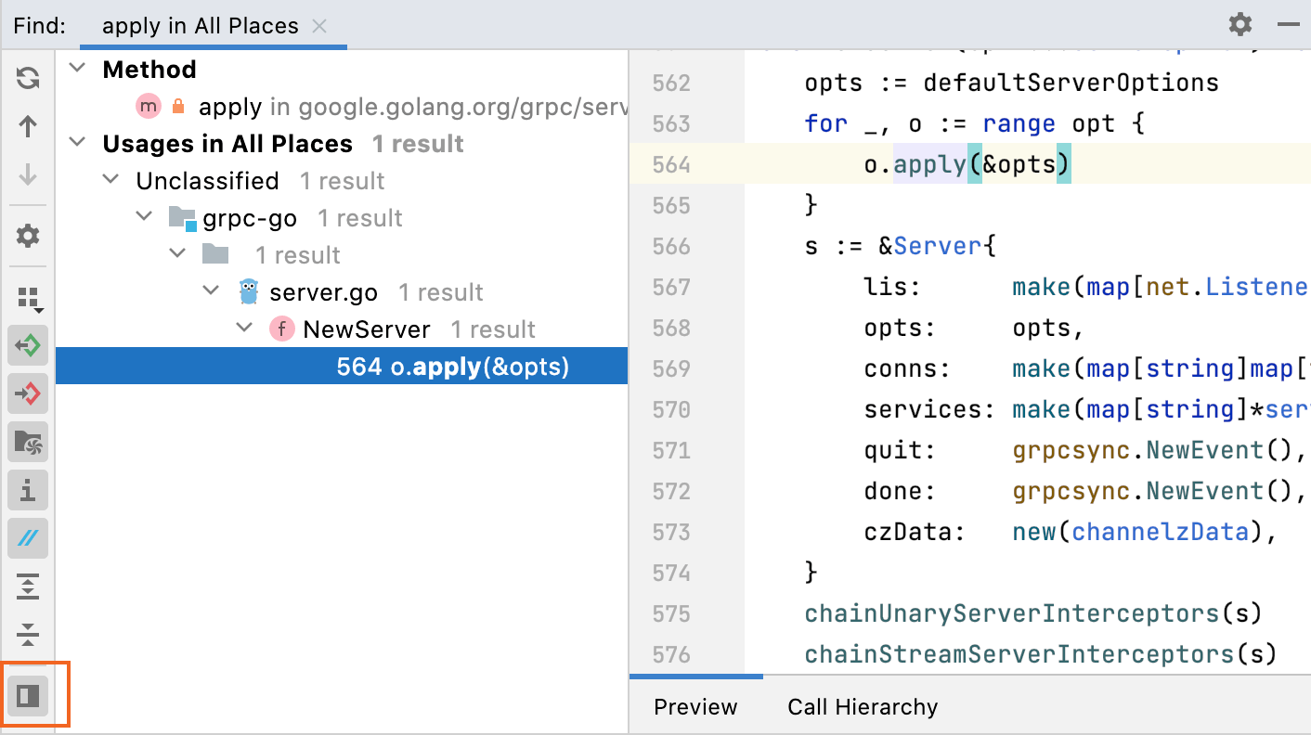
Task: Collapse all usage tree nodes
Action: click(x=27, y=635)
